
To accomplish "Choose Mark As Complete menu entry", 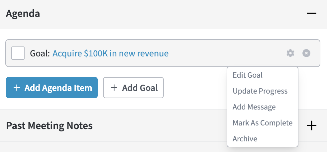I will (263, 123).
